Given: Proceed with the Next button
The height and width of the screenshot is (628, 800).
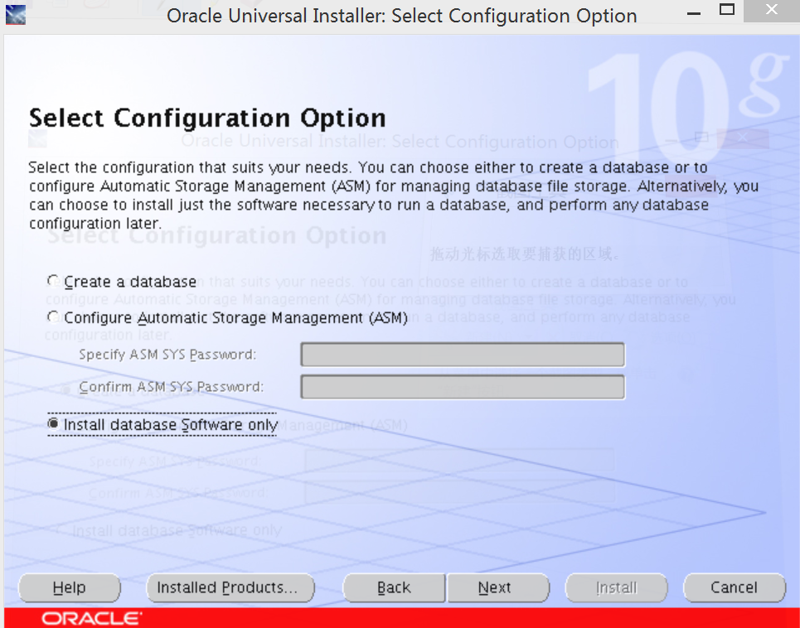Looking at the screenshot, I should (x=498, y=587).
